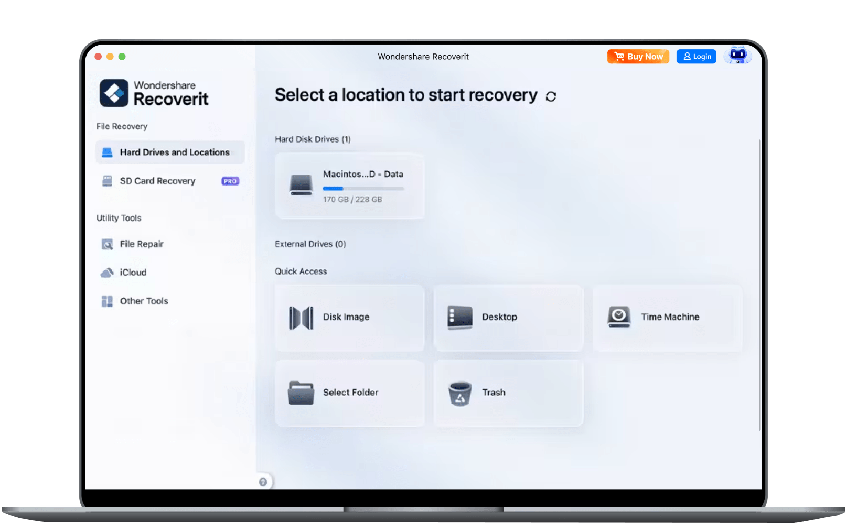Choose the Disk Image quick access card
The image size is (846, 523).
[350, 318]
